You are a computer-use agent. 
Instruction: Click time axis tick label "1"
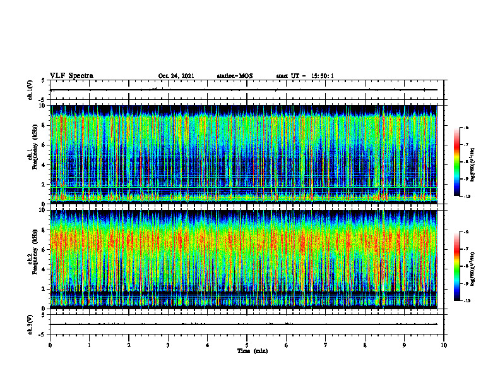[x=89, y=345]
